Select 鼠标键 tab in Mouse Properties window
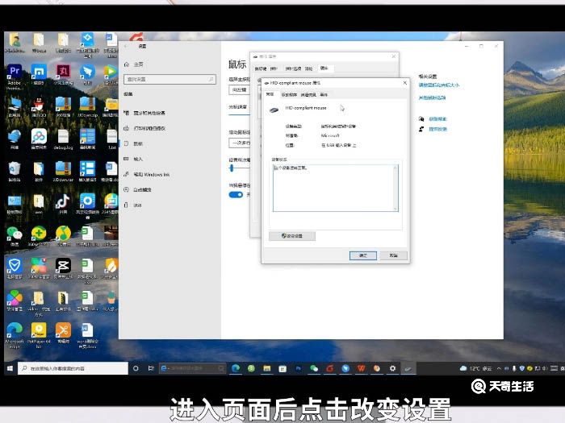The image size is (565, 423). point(261,68)
